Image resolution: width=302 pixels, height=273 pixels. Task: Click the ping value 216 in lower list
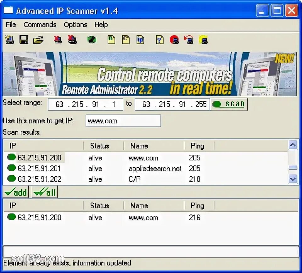point(194,218)
